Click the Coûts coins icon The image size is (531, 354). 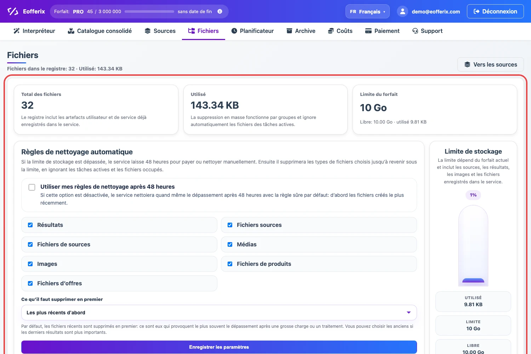(331, 31)
